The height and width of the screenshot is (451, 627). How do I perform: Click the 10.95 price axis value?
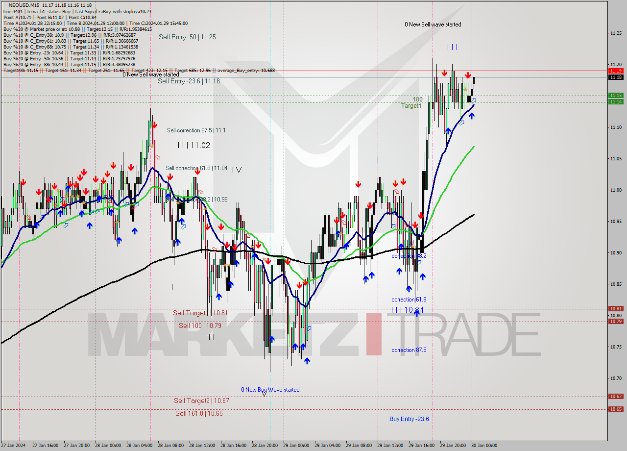tap(616, 222)
